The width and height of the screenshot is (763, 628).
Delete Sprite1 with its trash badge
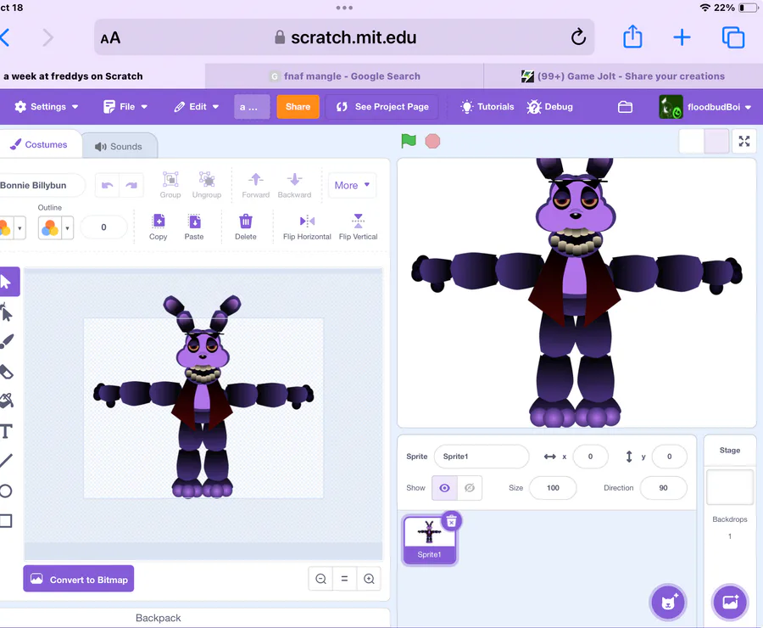(452, 522)
